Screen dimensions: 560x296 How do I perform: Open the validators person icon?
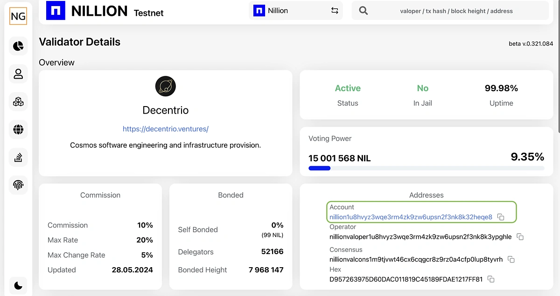point(18,74)
